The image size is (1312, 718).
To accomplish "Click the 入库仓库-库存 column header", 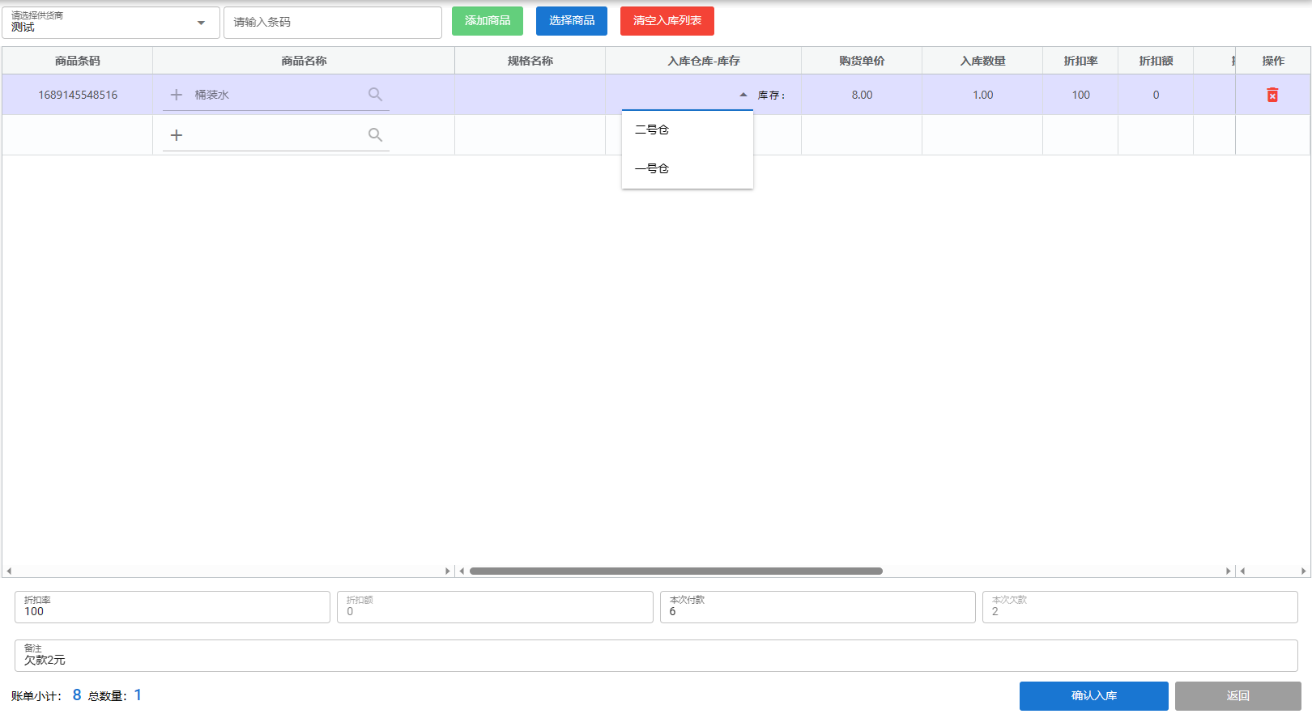I will point(704,61).
